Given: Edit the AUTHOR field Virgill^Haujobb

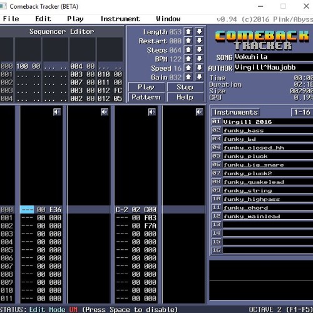Looking at the screenshot, I should 274,68.
